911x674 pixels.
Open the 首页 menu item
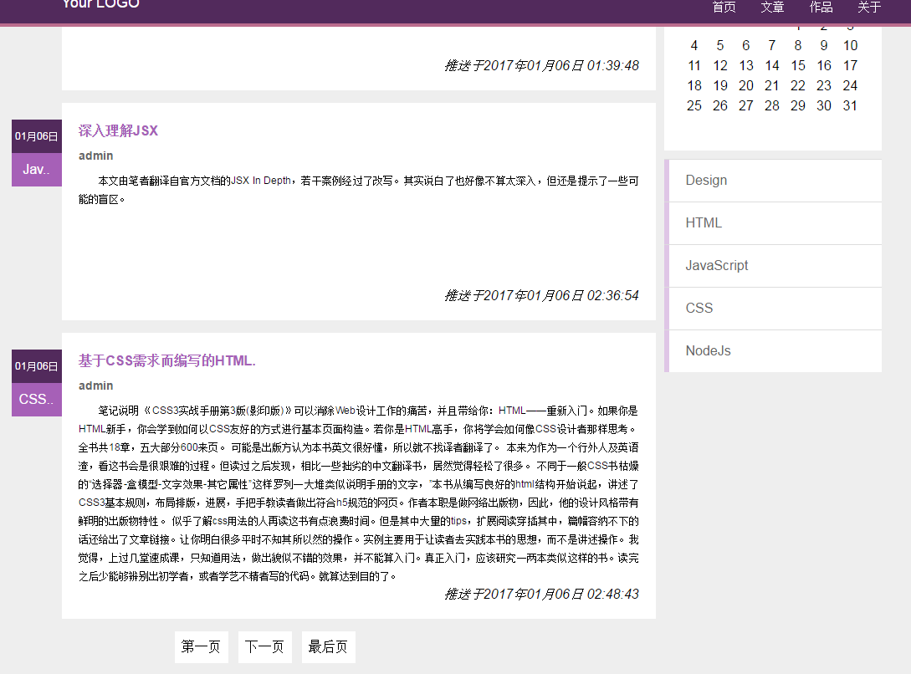(724, 8)
